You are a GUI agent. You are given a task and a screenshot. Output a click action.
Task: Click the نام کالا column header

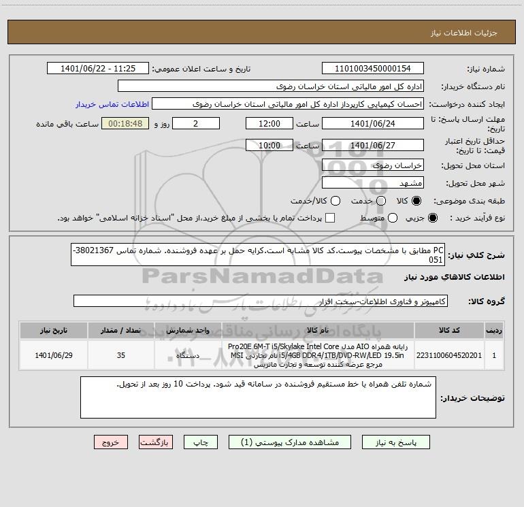318,330
